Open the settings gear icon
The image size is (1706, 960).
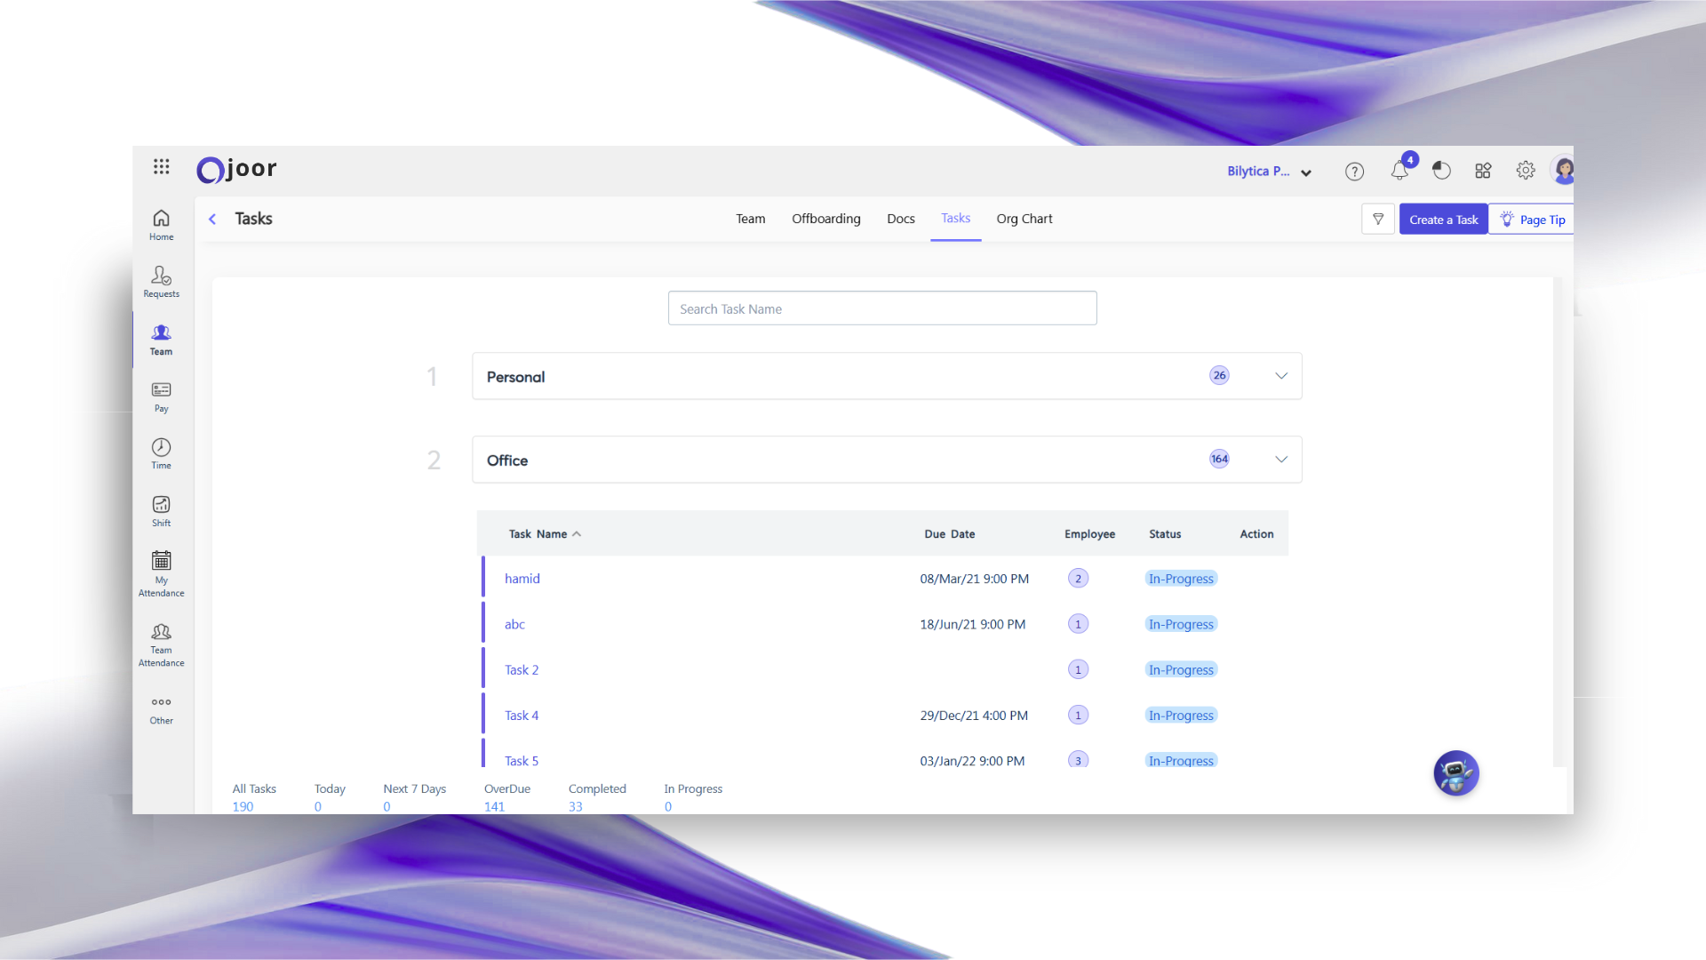pos(1526,171)
